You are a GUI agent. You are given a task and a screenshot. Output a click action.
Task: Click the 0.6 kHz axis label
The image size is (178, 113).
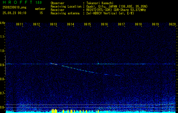click(2, 107)
